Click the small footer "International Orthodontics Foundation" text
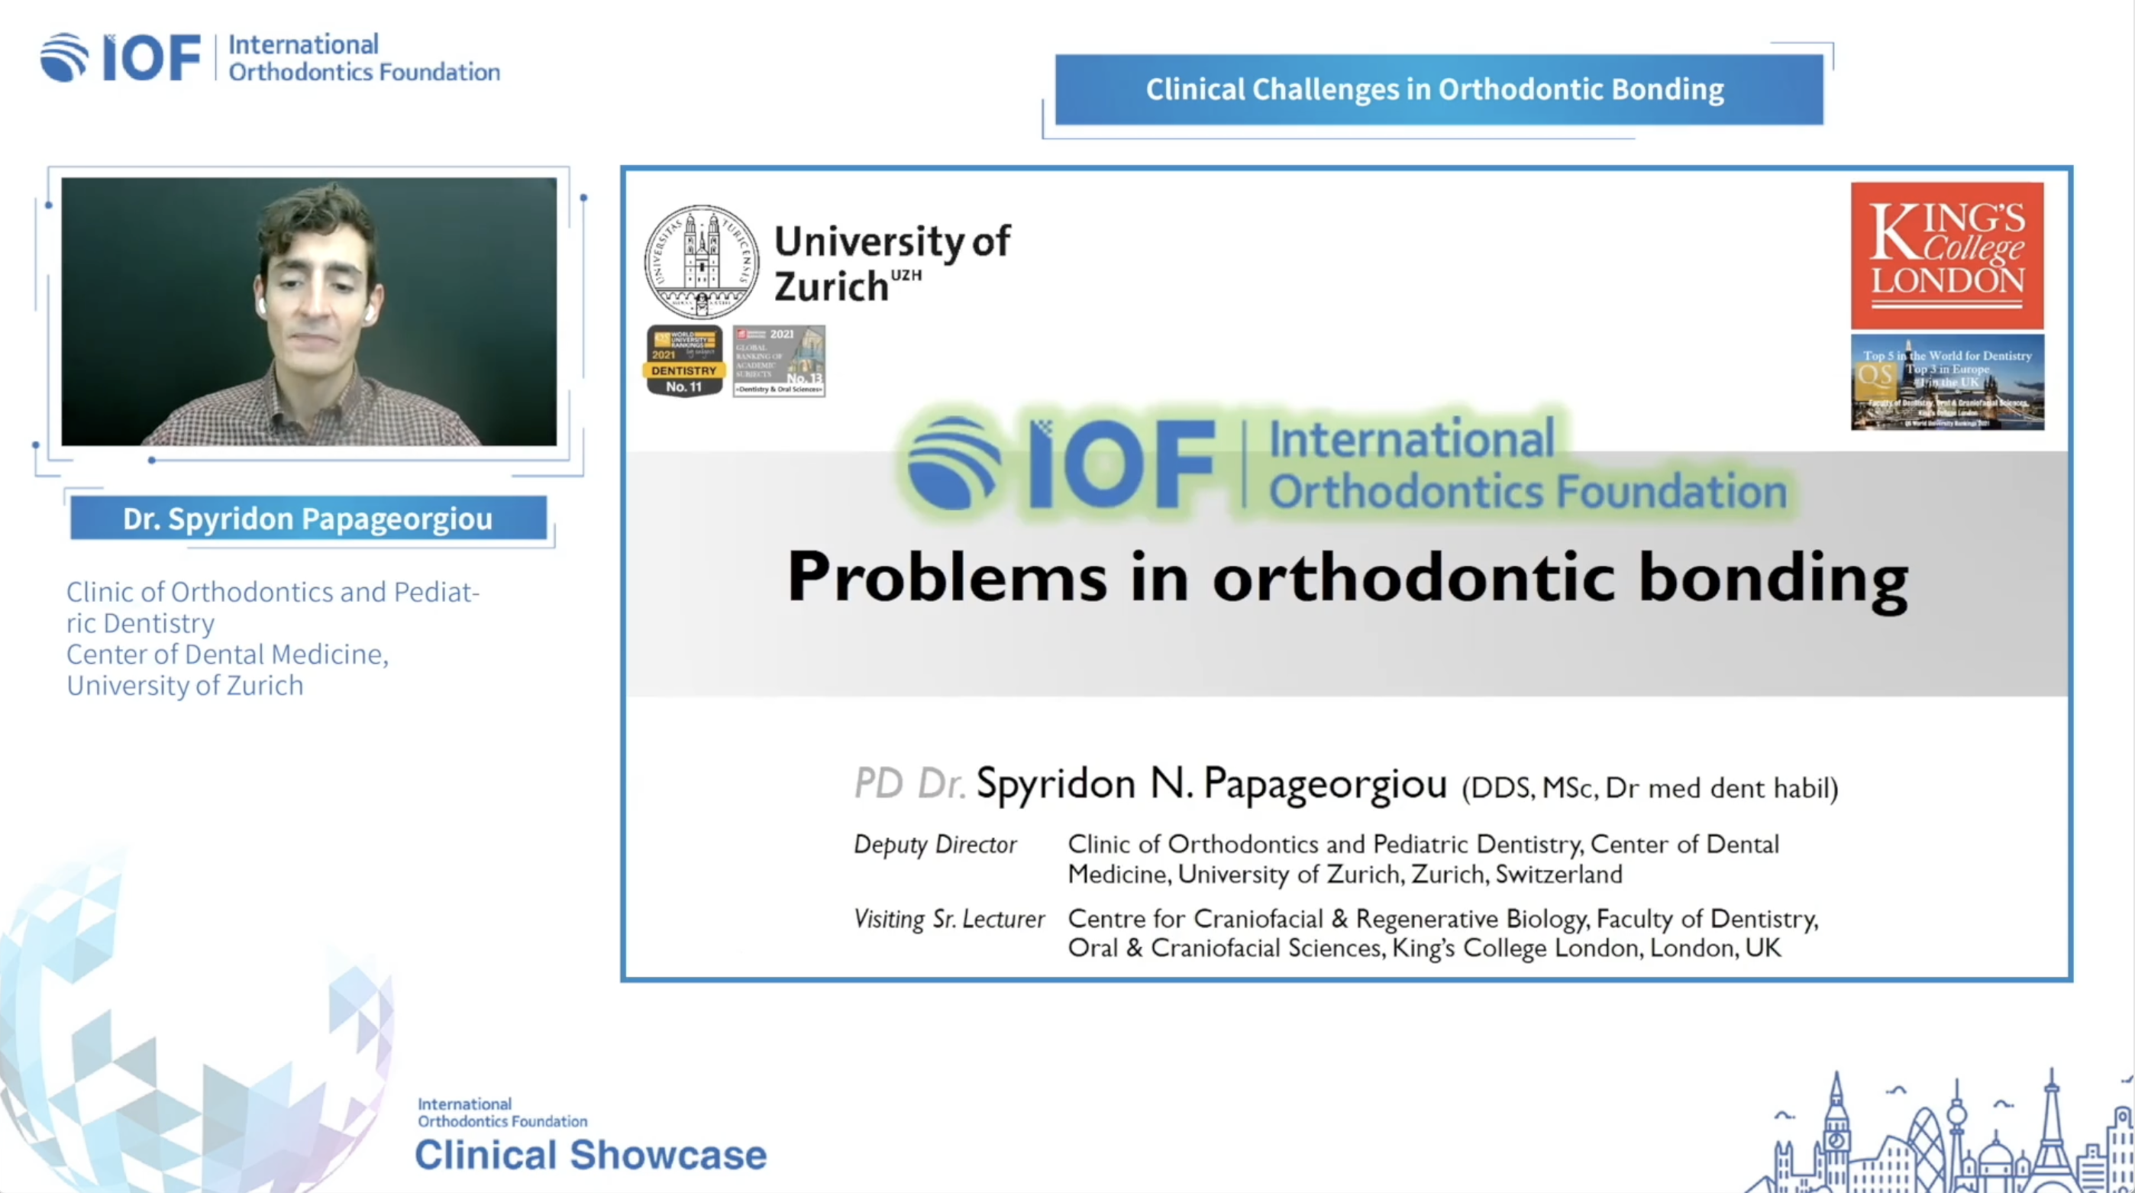2135x1193 pixels. tap(502, 1113)
